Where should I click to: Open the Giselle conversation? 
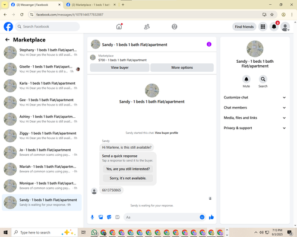click(x=42, y=69)
